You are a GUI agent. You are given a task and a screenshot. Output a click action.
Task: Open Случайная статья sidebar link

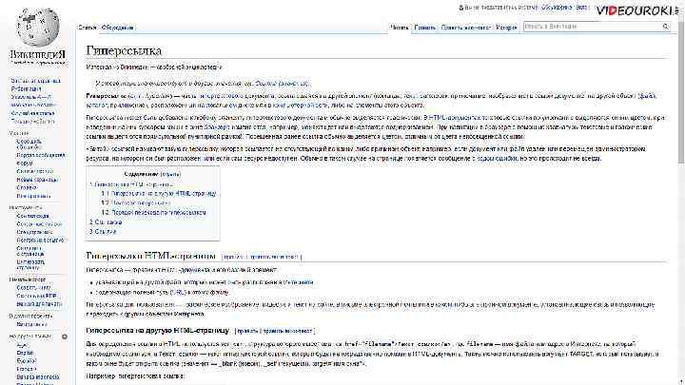click(x=32, y=113)
